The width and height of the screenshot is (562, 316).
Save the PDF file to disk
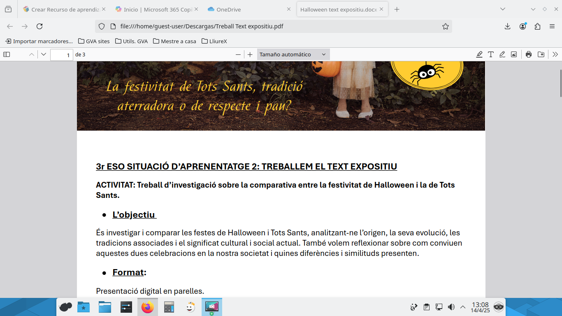pos(541,54)
